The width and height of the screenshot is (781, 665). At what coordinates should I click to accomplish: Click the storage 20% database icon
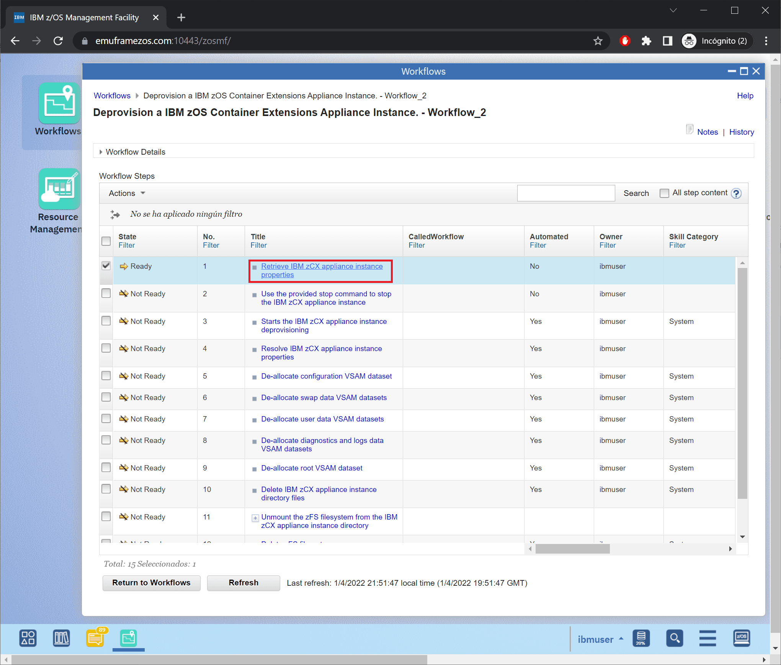pyautogui.click(x=641, y=638)
